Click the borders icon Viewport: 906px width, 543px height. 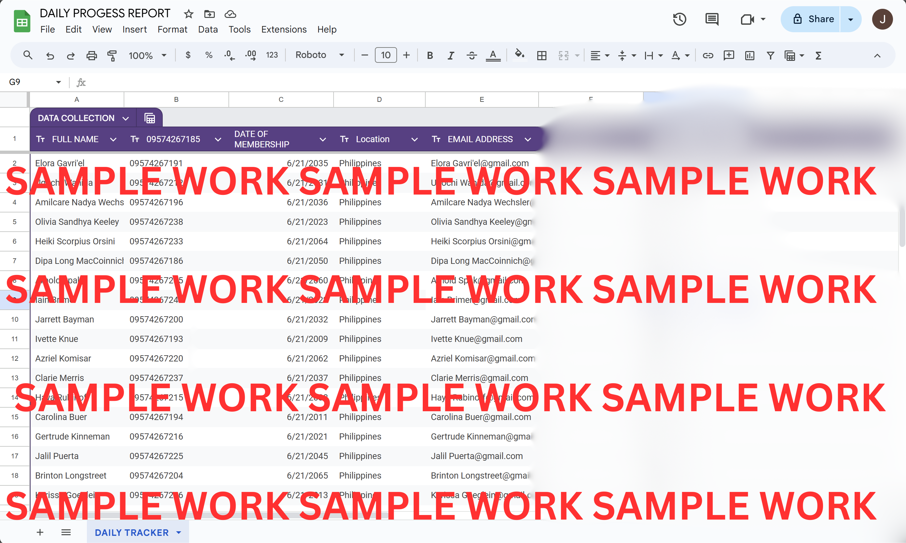(x=542, y=56)
